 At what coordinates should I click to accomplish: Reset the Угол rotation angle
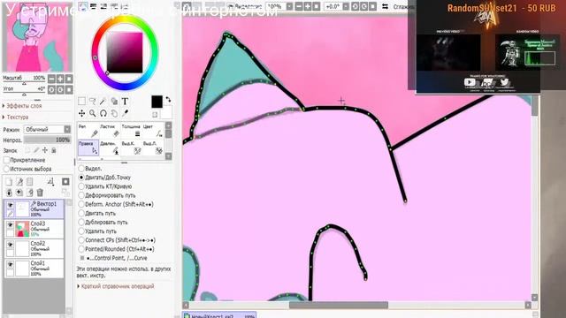(x=69, y=89)
